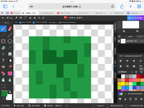The height and width of the screenshot is (108, 144).
Task: Toggle the Pixel Perfect checkbox
Action: coord(20,22)
